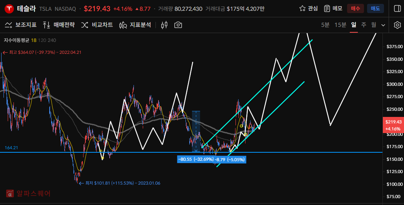
Task: Click the red $219.43 price tag on axis
Action: pos(393,125)
